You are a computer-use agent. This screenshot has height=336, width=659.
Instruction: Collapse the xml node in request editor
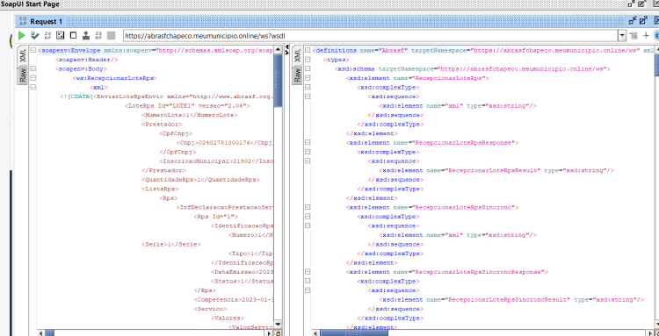(x=33, y=87)
